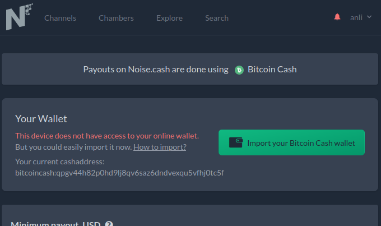Open the Chambers navigation item
Image resolution: width=381 pixels, height=226 pixels.
coord(116,18)
